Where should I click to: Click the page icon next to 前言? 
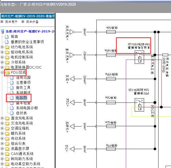click(7, 37)
